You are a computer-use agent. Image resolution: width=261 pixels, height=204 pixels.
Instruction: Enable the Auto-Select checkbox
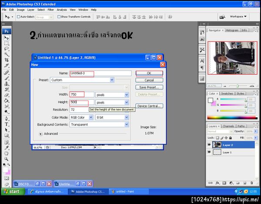tap(18, 17)
